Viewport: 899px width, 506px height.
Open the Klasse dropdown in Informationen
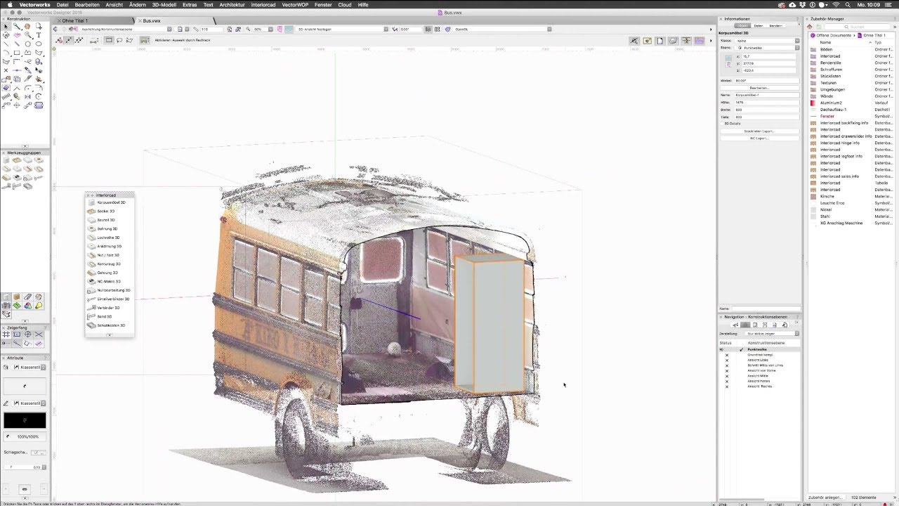pyautogui.click(x=767, y=41)
